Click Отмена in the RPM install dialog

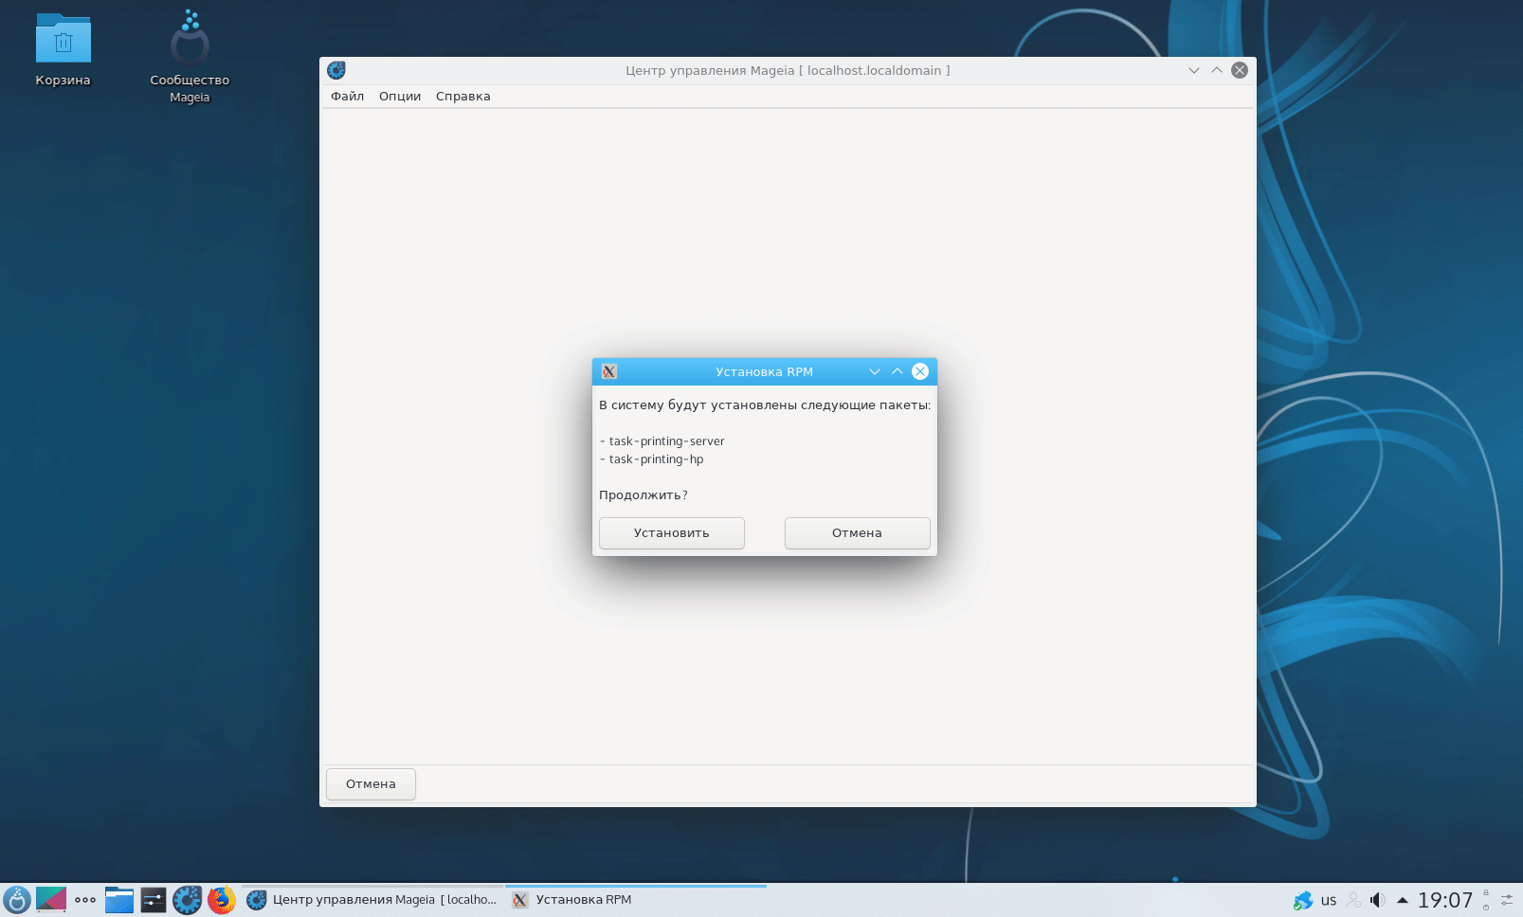coord(858,533)
